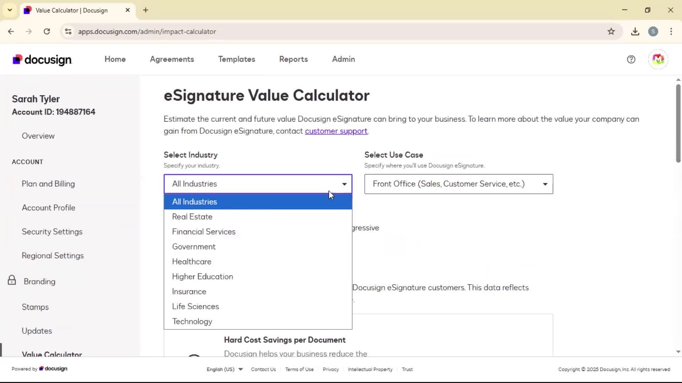The image size is (682, 383).
Task: Go to the Templates tab
Action: 237,59
